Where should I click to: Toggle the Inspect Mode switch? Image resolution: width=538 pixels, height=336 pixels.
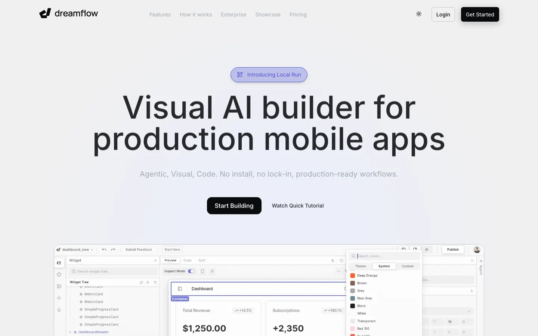pyautogui.click(x=191, y=271)
